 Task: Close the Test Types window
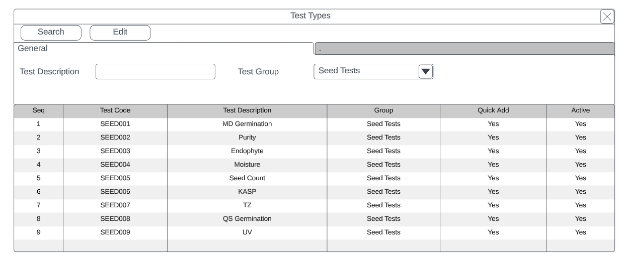(607, 17)
